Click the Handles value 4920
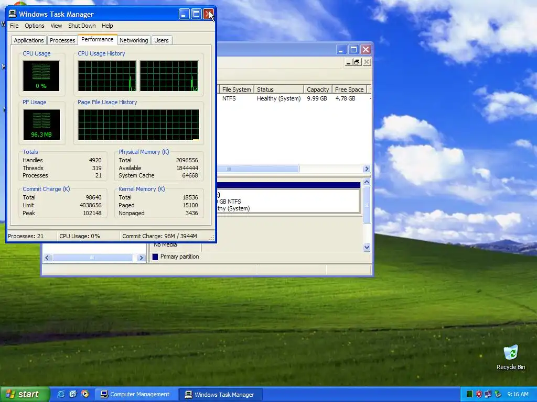This screenshot has width=537, height=402. tap(95, 160)
